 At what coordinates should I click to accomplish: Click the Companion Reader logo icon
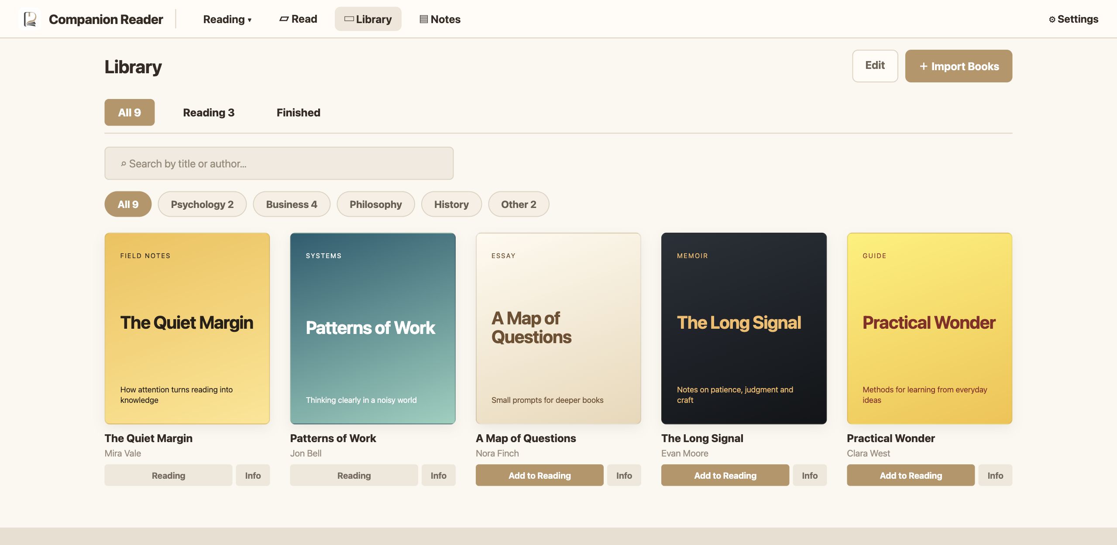(30, 19)
